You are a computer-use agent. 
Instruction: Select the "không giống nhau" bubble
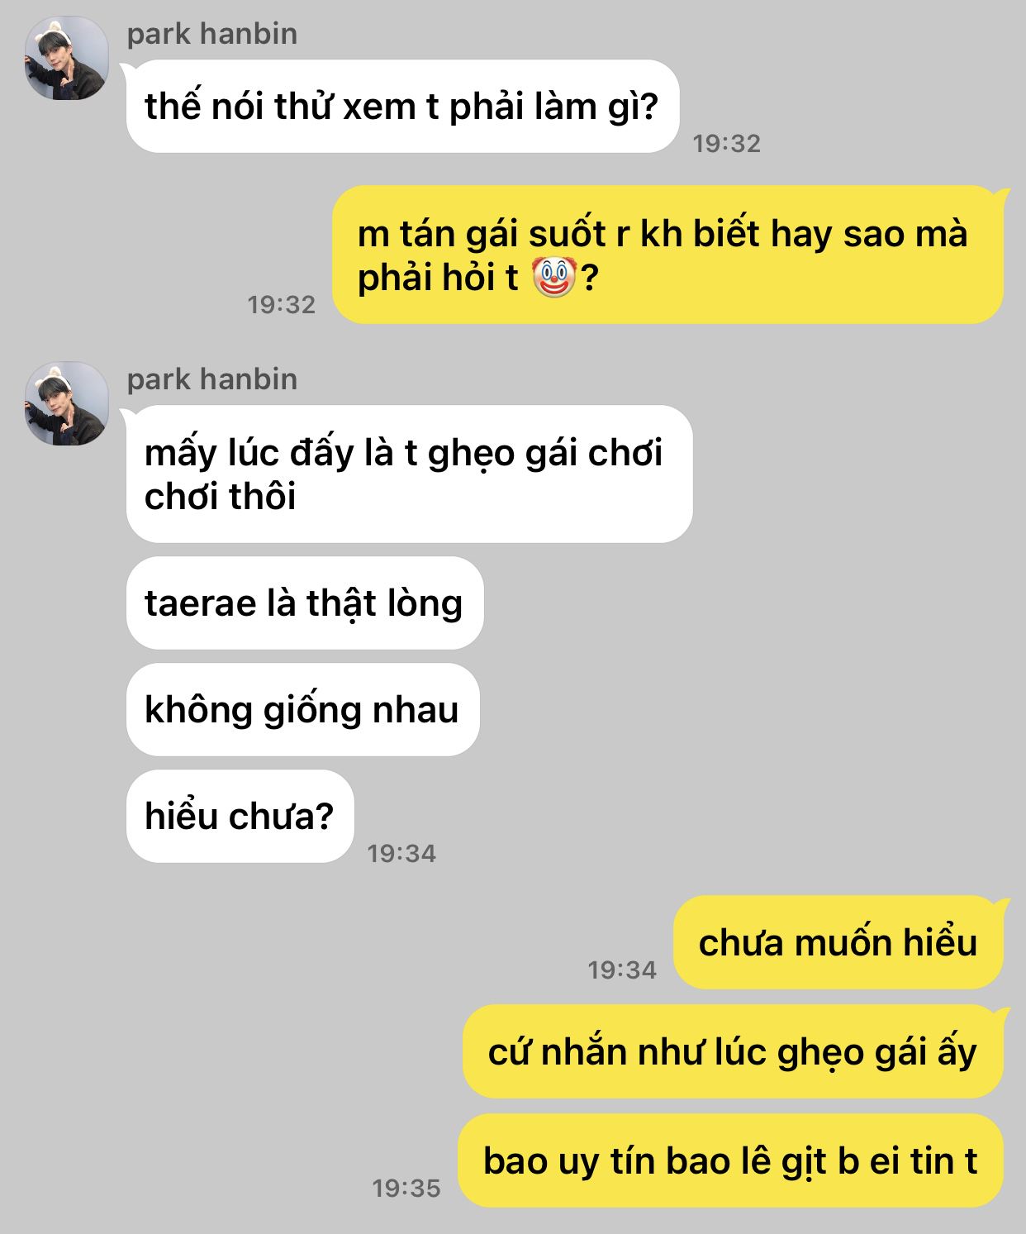[x=302, y=709]
